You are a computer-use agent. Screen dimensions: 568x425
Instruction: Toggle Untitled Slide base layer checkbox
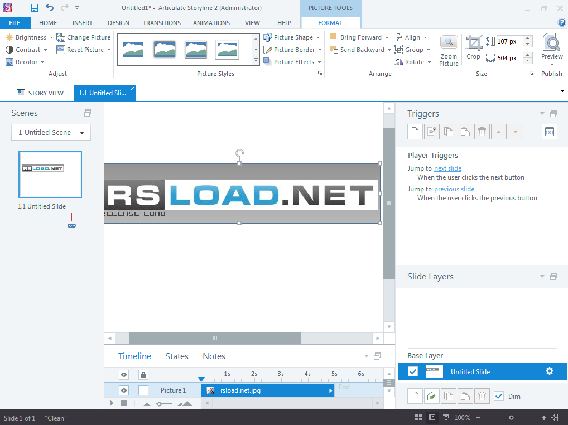pyautogui.click(x=413, y=371)
